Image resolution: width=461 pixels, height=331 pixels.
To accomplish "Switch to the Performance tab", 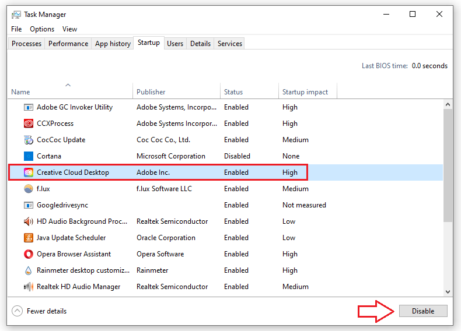I will [68, 44].
